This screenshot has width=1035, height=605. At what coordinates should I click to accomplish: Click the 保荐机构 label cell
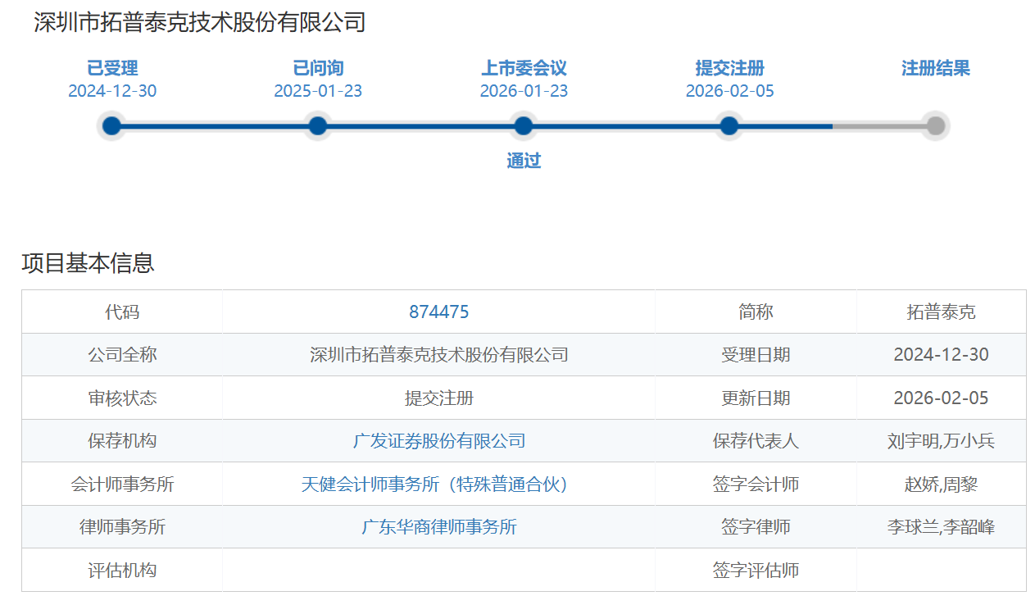122,441
